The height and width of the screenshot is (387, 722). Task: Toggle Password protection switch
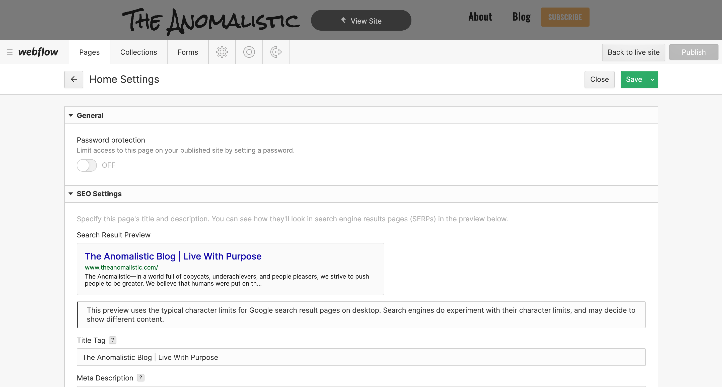point(87,165)
